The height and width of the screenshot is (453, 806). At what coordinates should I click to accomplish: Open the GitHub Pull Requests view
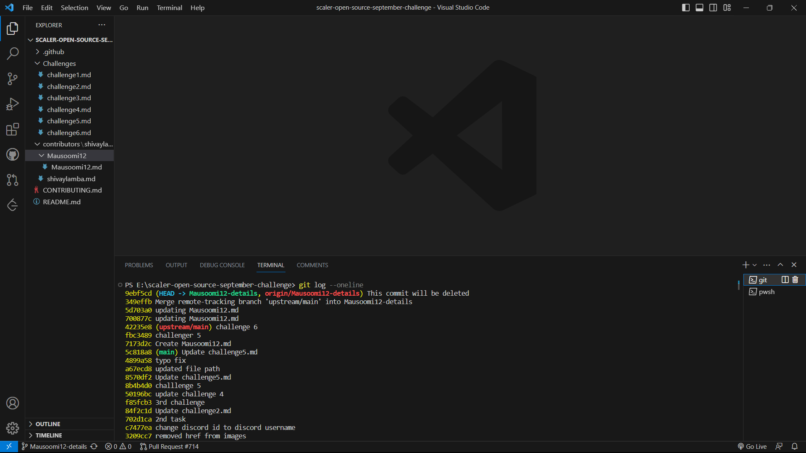click(13, 180)
